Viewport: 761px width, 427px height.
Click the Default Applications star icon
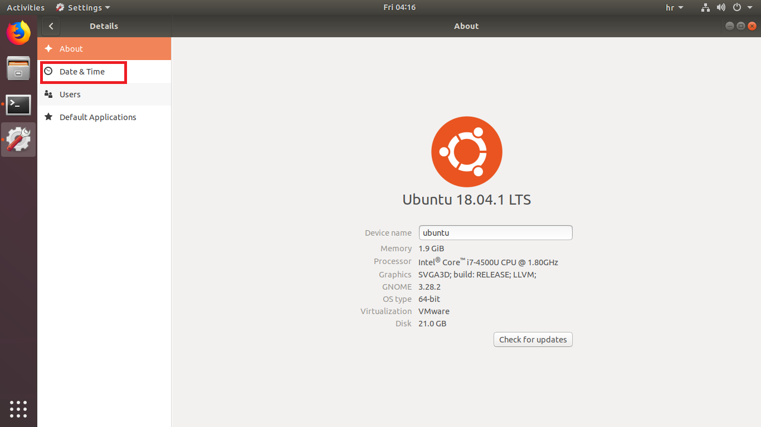[x=48, y=117]
